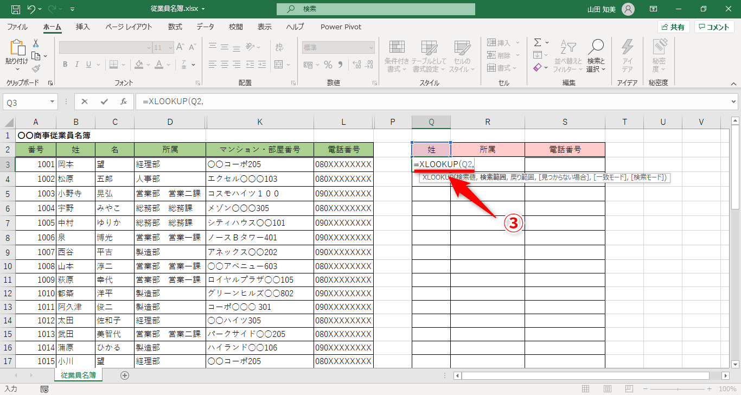The height and width of the screenshot is (395, 741).
Task: Cancel formula entry with X button
Action: 85,101
